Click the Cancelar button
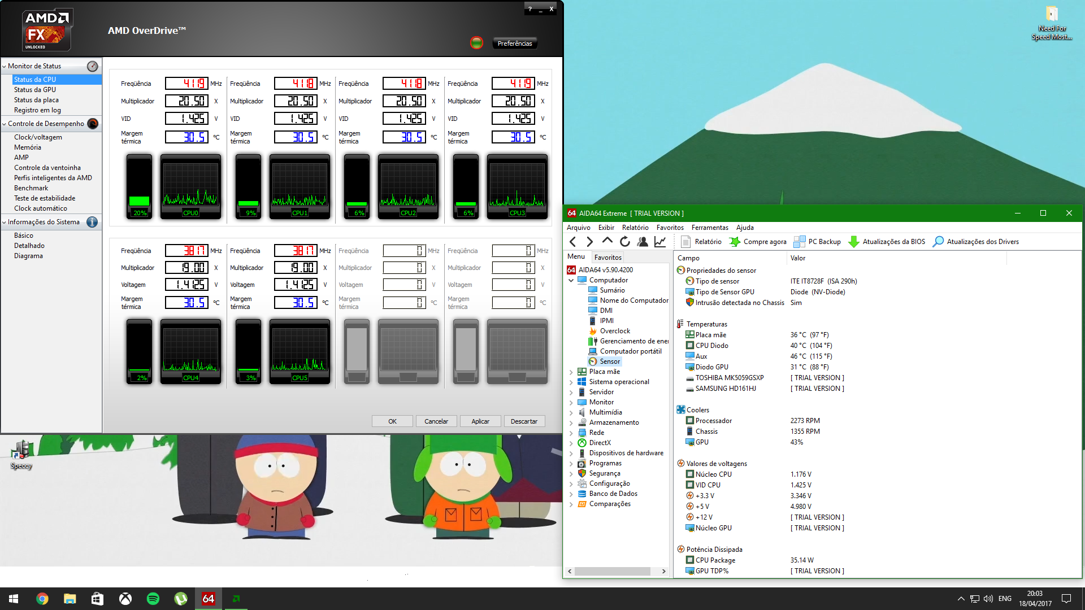The image size is (1085, 610). (436, 421)
